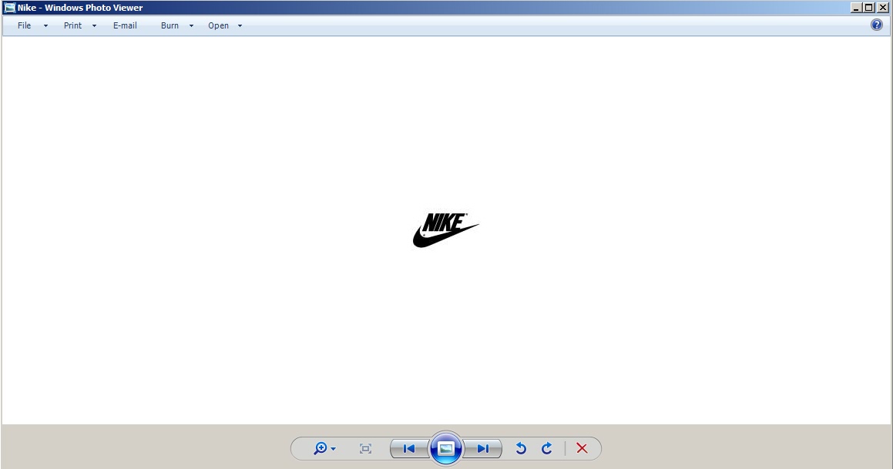893x469 pixels.
Task: Click the E-mail toolbar icon
Action: (x=125, y=25)
